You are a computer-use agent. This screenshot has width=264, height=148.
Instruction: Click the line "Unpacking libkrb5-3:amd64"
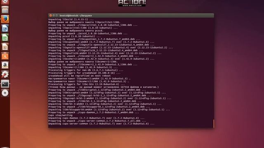click(x=105, y=104)
